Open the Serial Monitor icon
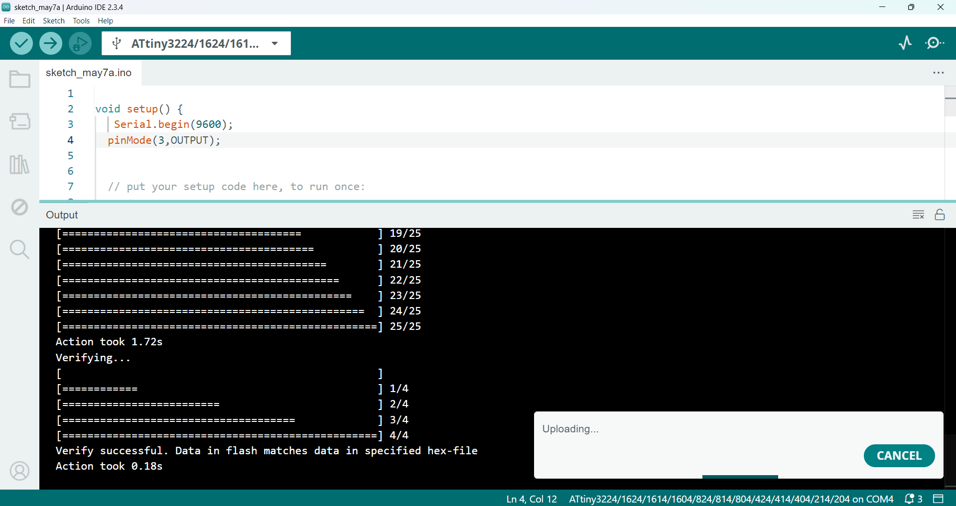Image resolution: width=956 pixels, height=506 pixels. (x=935, y=43)
